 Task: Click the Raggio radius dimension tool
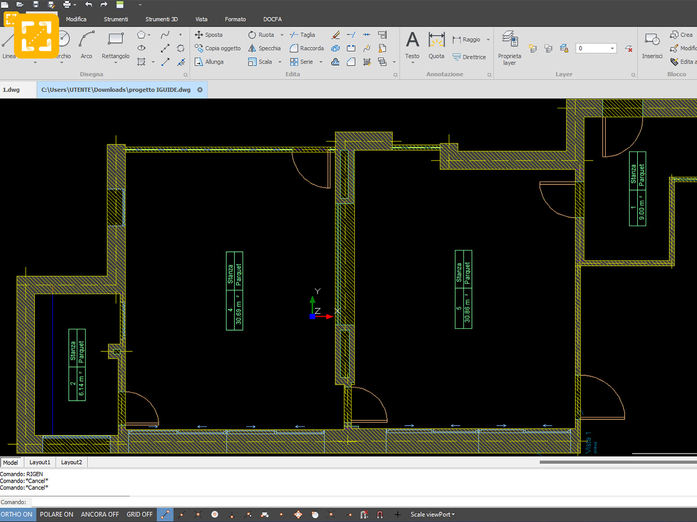[466, 39]
